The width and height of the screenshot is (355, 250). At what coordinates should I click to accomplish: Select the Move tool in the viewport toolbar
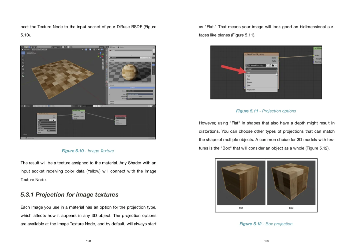(x=23, y=60)
